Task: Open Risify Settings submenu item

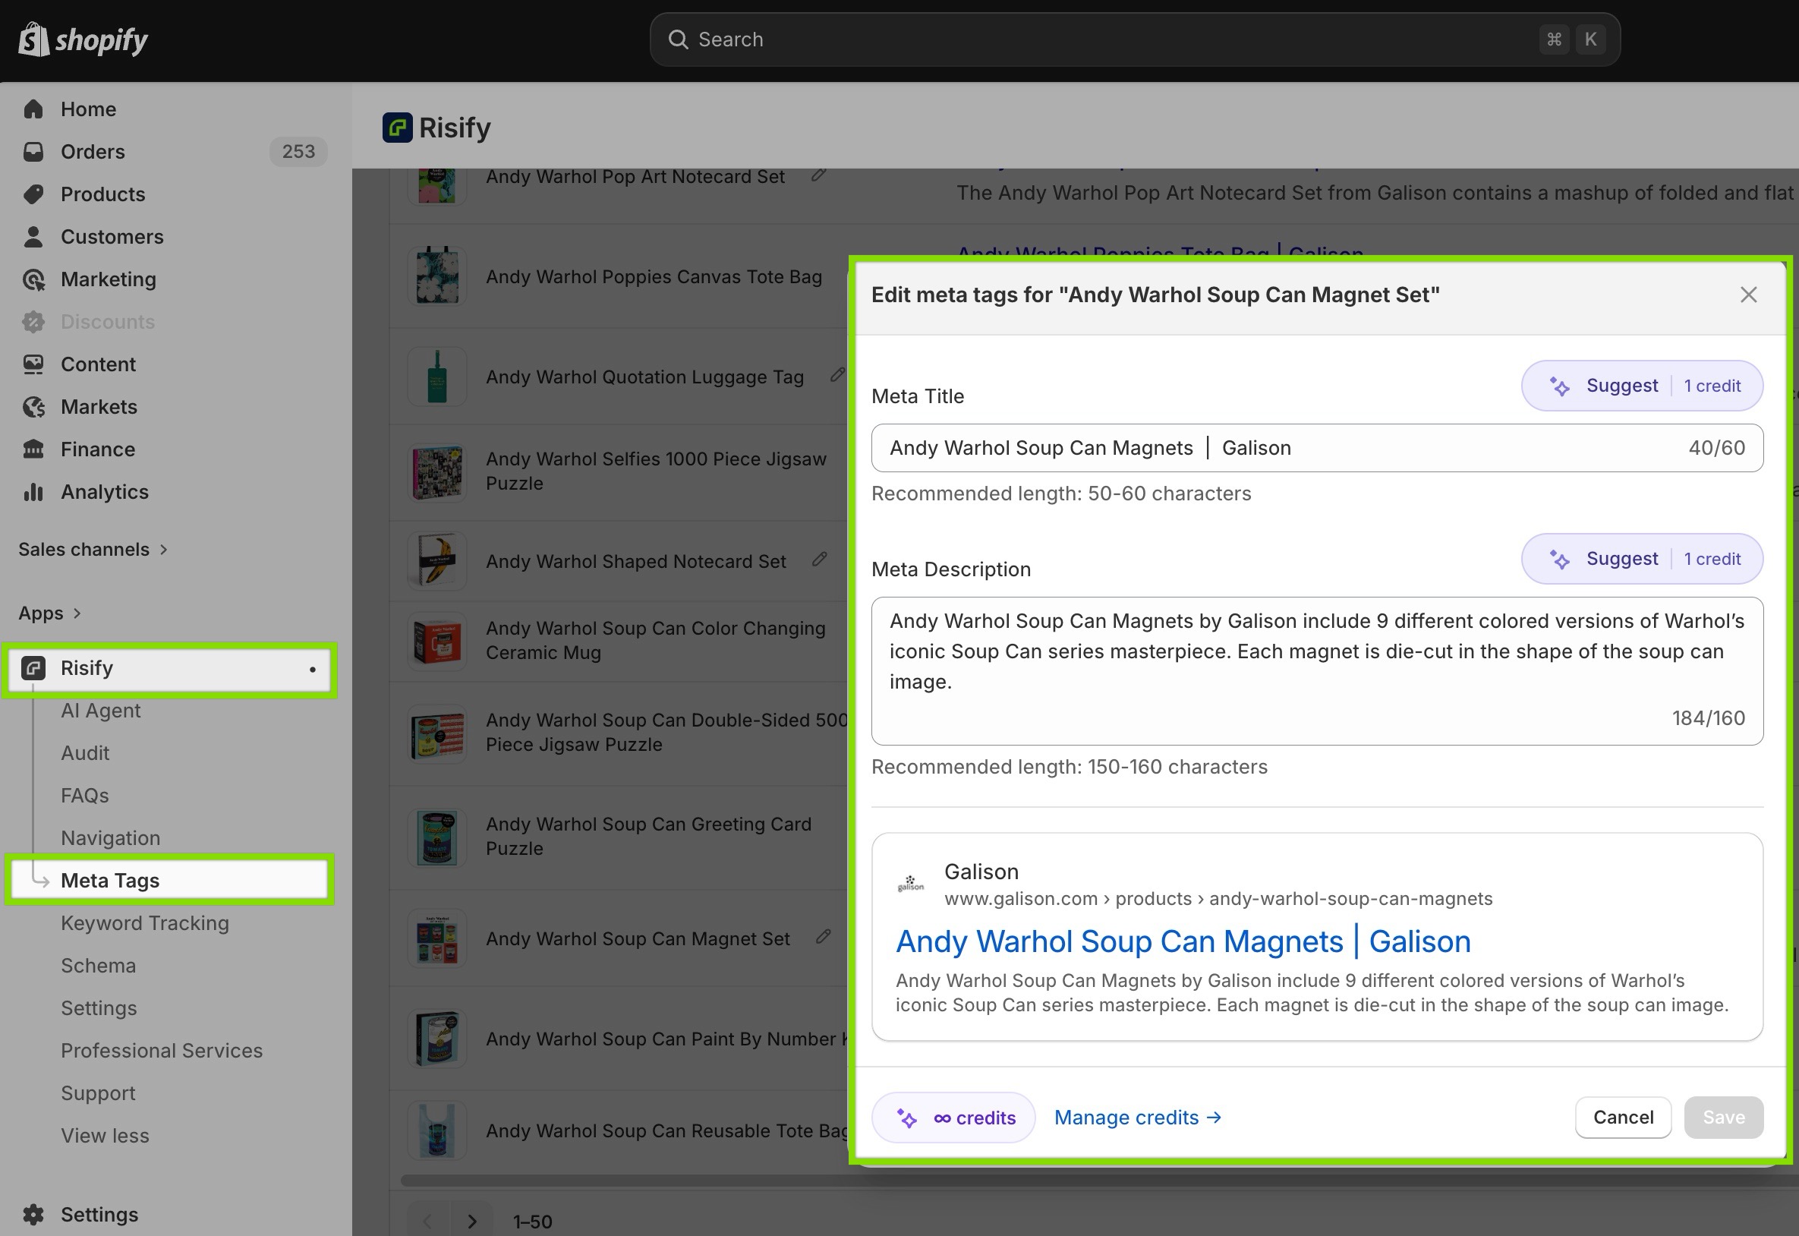Action: (99, 1009)
